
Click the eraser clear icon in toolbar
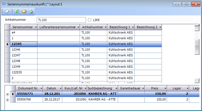7,11
